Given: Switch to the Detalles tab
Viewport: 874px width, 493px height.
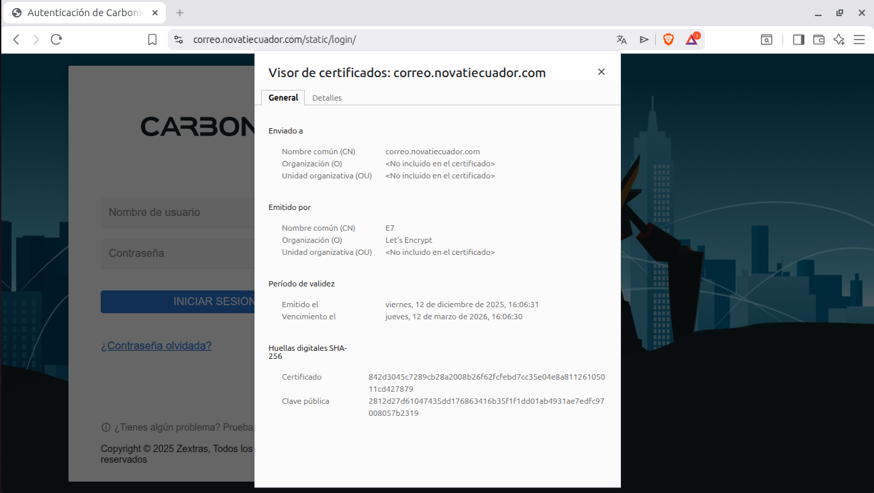Looking at the screenshot, I should click(327, 98).
